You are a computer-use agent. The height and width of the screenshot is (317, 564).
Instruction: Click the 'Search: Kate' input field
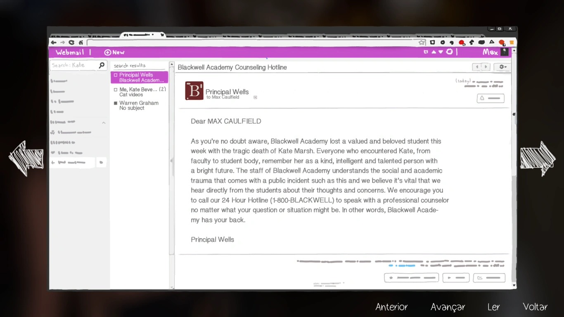click(78, 65)
